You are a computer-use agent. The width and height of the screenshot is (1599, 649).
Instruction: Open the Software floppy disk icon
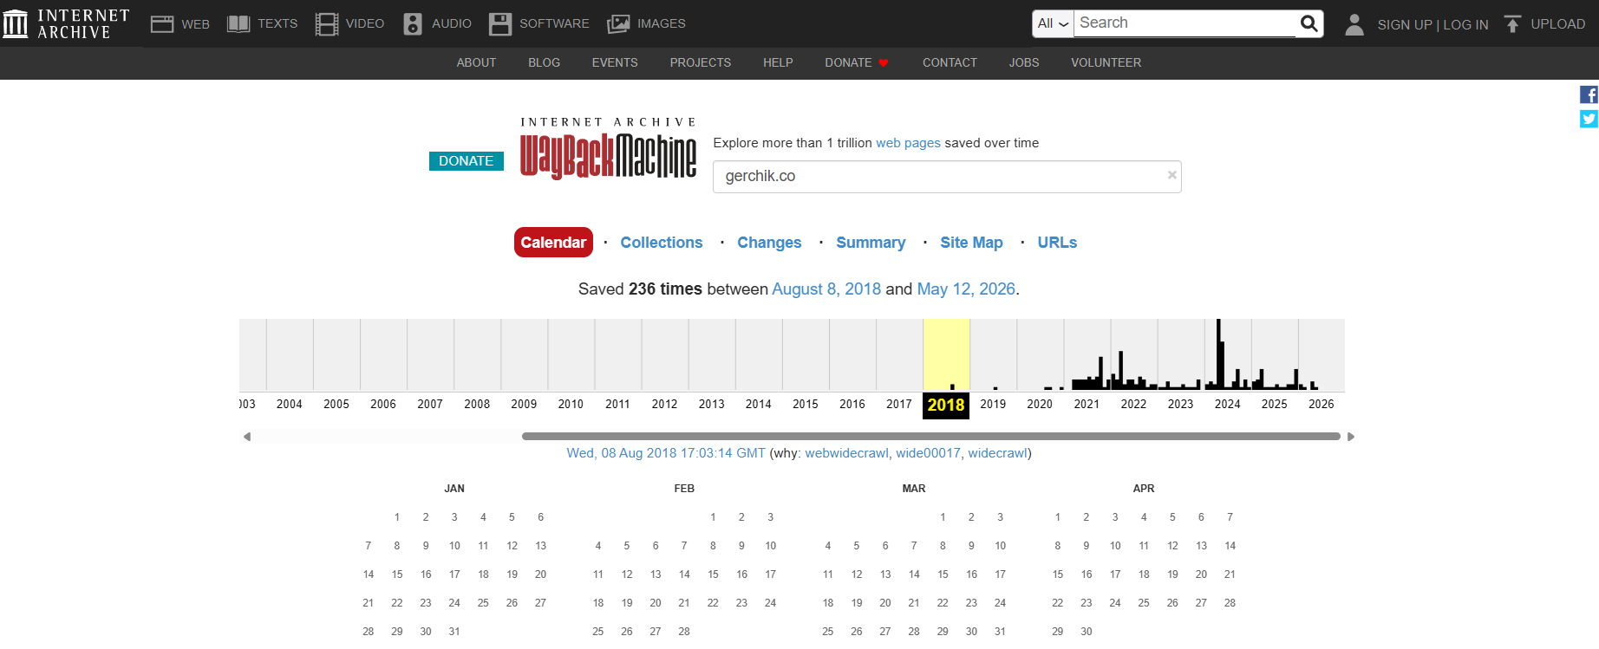500,23
